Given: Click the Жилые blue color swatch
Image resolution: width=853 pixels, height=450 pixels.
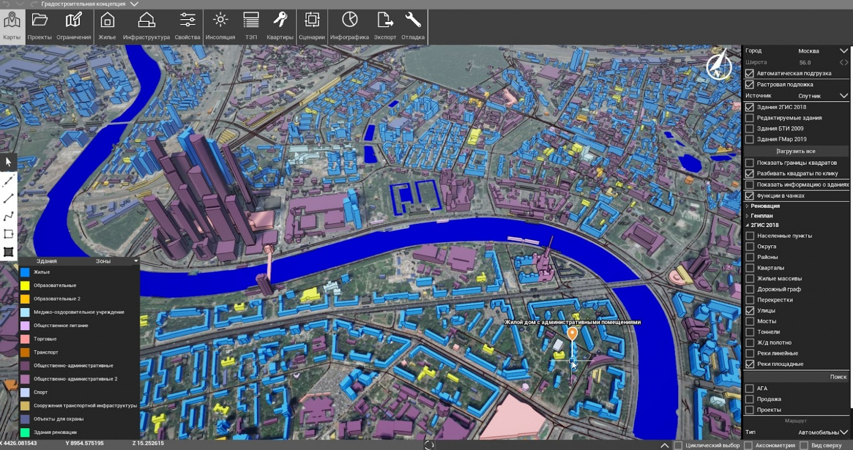Looking at the screenshot, I should coord(25,272).
